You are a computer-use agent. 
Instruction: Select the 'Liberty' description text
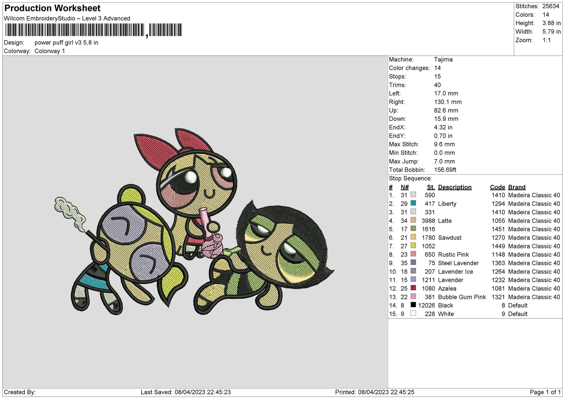click(x=447, y=204)
